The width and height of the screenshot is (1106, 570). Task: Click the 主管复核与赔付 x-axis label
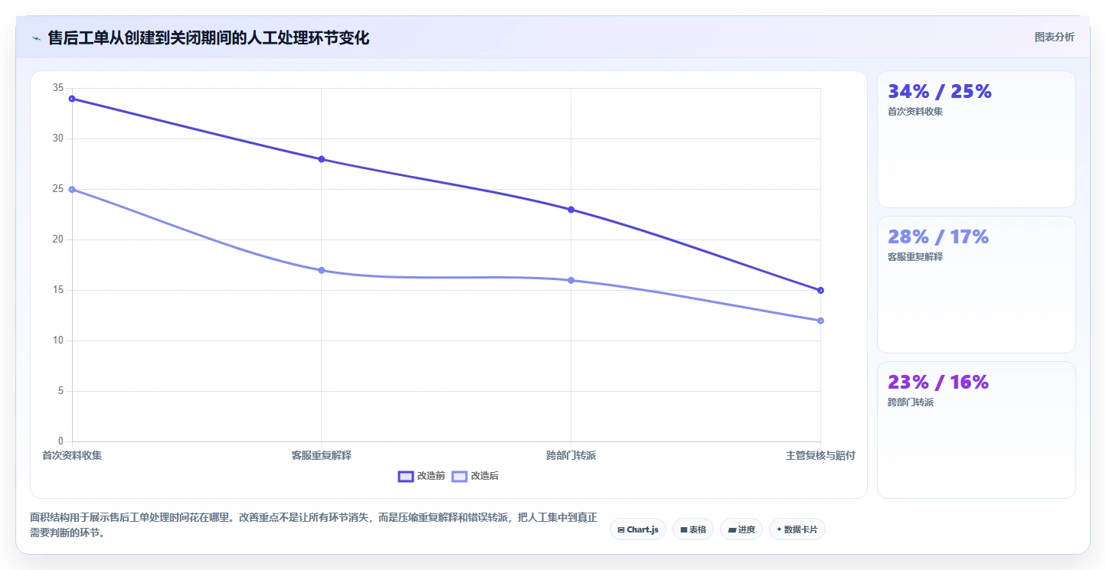tap(820, 455)
